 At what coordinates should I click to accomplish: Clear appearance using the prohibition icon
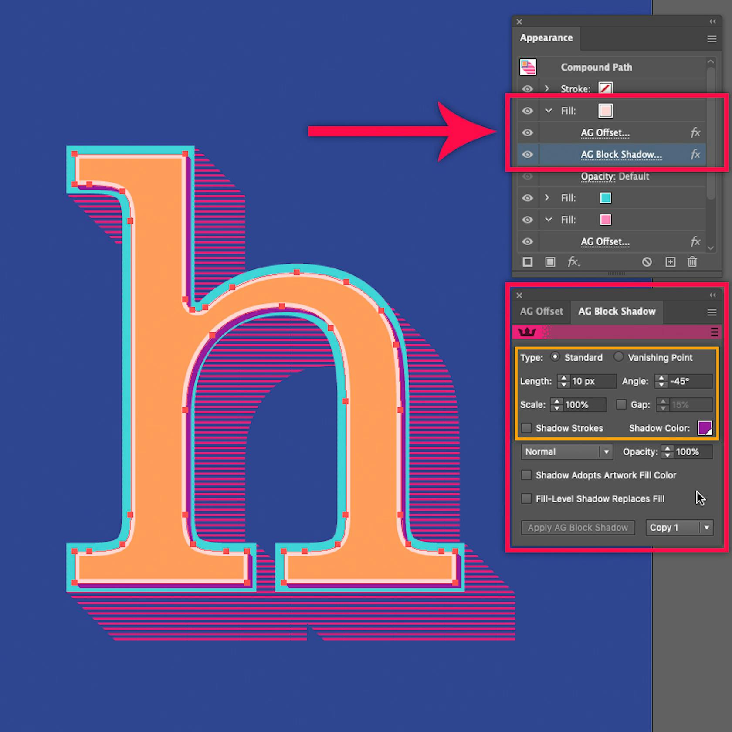point(647,261)
